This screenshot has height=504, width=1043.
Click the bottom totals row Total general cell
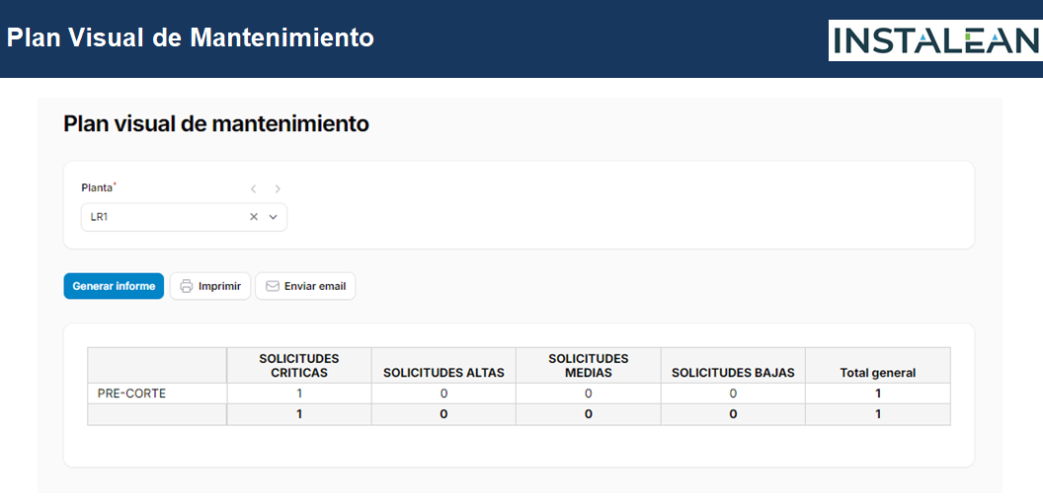877,414
